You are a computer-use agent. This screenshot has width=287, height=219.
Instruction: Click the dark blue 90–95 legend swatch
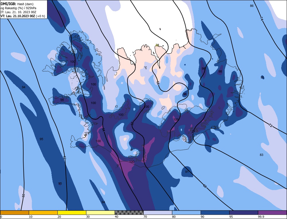(x=215, y=212)
